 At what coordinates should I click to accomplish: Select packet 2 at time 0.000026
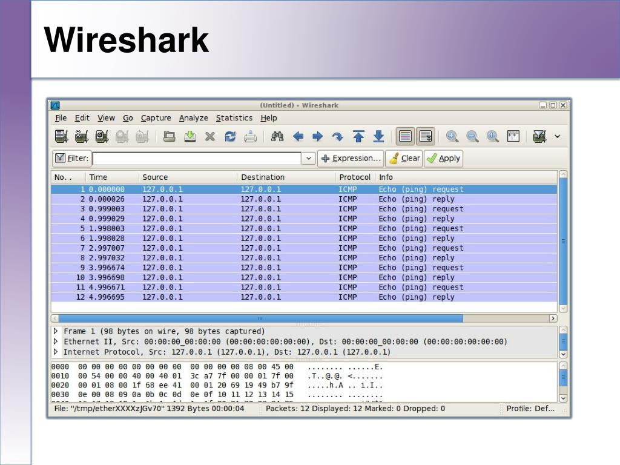pos(304,199)
